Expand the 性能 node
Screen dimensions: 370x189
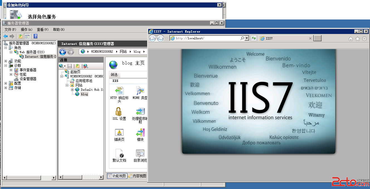(x=11, y=74)
